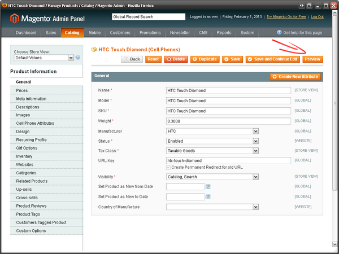
Task: Open calendar icon for New to Date
Action: pos(208,197)
